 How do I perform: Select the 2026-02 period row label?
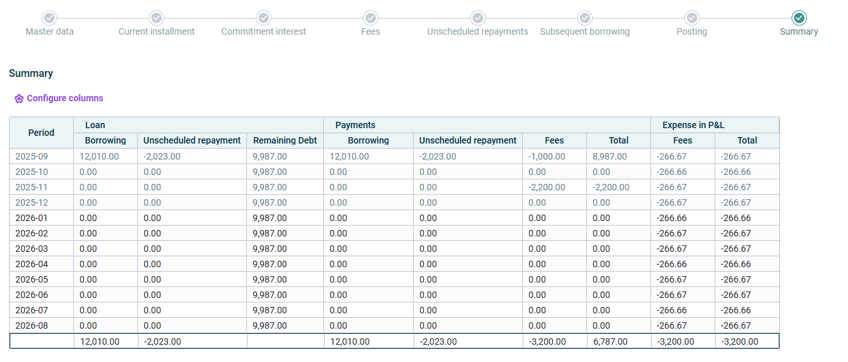[30, 233]
